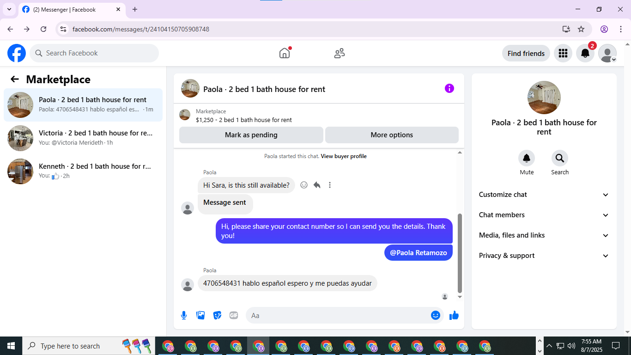Click the 'Message sent' bubble
The height and width of the screenshot is (355, 631).
pyautogui.click(x=225, y=204)
